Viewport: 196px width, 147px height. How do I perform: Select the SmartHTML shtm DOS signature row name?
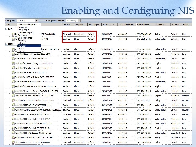pyautogui.click(x=34, y=100)
